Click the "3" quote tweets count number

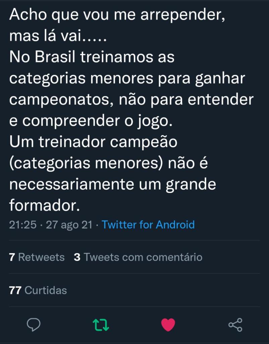coord(77,257)
